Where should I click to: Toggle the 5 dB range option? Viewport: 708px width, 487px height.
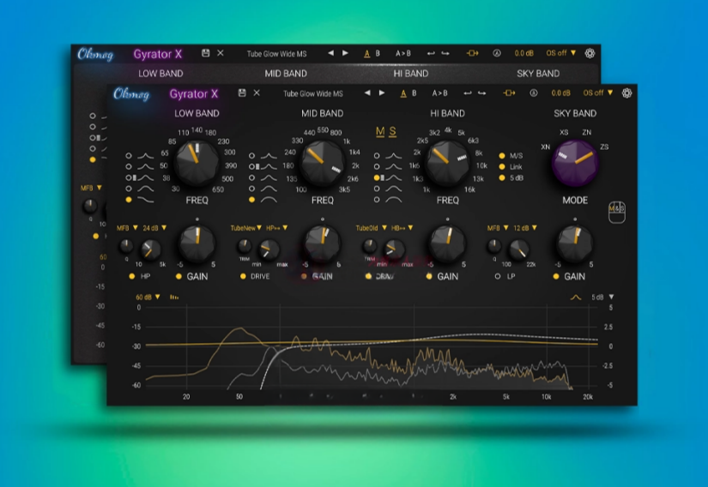502,177
